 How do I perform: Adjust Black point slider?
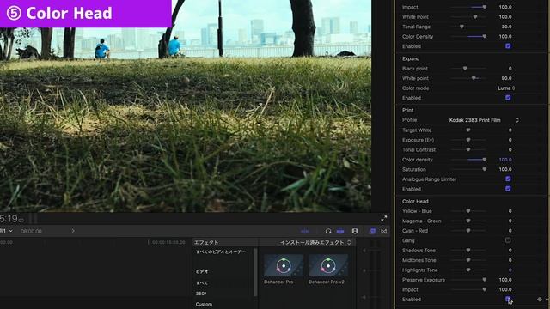tap(468, 69)
